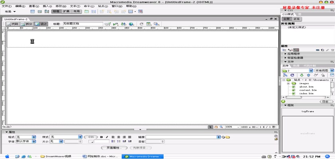Switch to 拆分 split view

[26, 24]
